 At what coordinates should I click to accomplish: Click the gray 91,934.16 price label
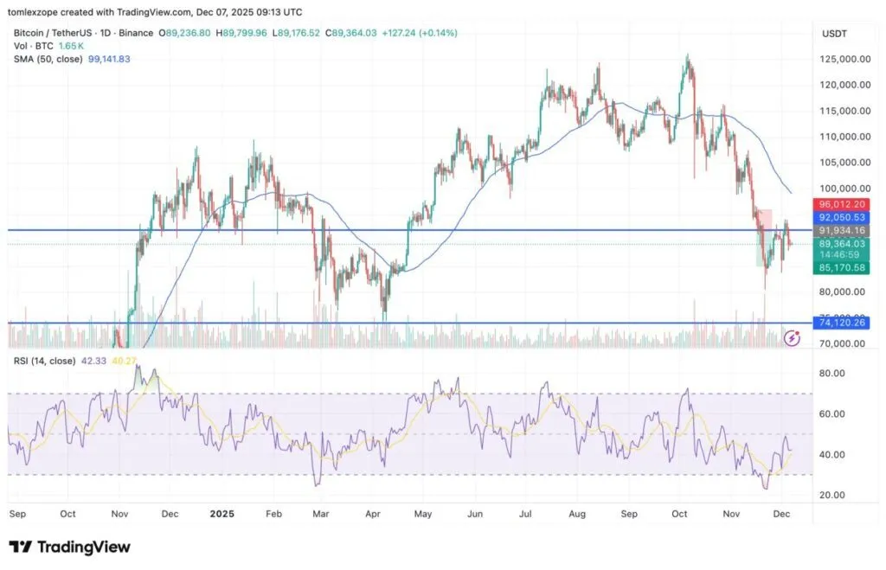coord(841,230)
